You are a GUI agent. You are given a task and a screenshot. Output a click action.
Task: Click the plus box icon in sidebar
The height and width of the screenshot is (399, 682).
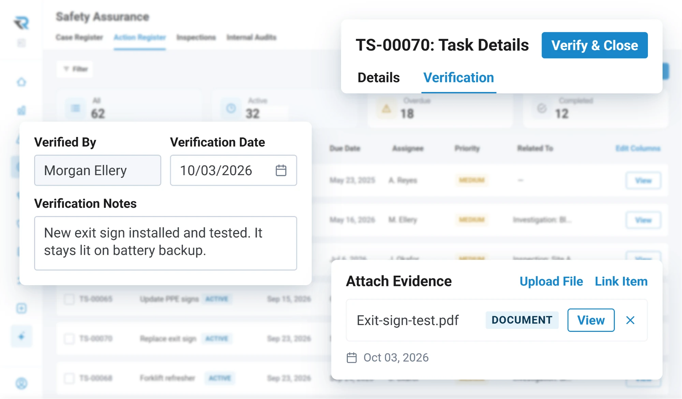(x=21, y=308)
